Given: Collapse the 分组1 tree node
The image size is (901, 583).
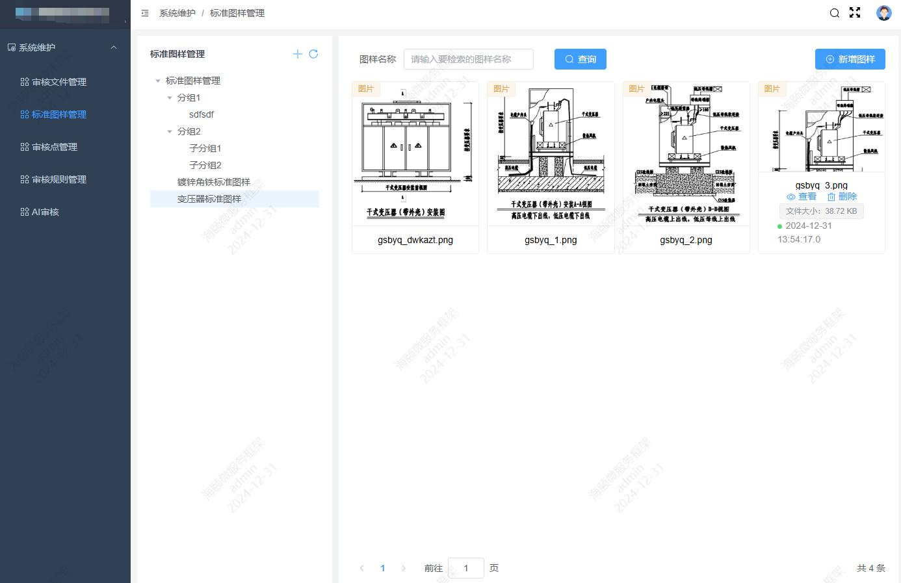Looking at the screenshot, I should tap(170, 97).
